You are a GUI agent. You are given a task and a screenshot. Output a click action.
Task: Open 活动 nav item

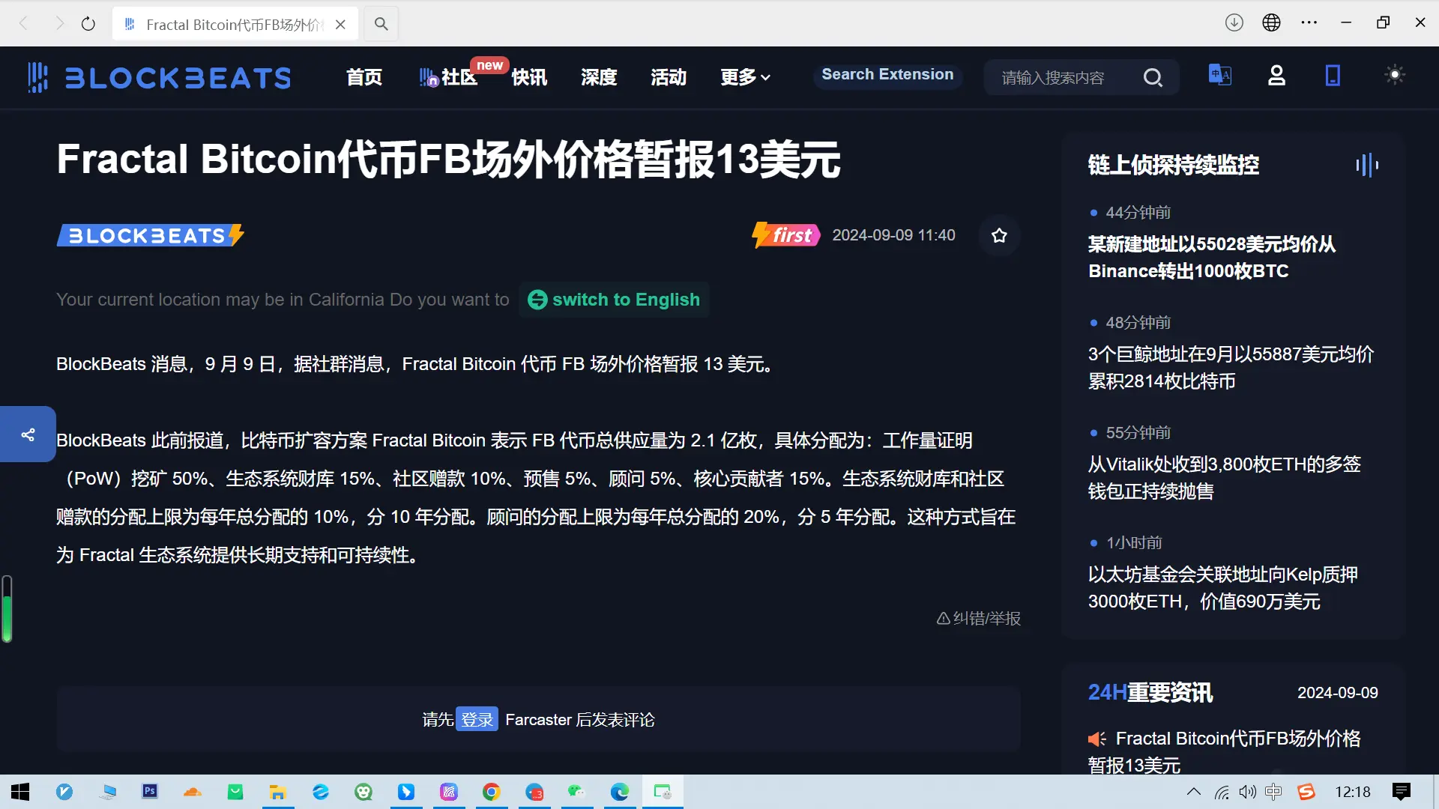coord(669,77)
